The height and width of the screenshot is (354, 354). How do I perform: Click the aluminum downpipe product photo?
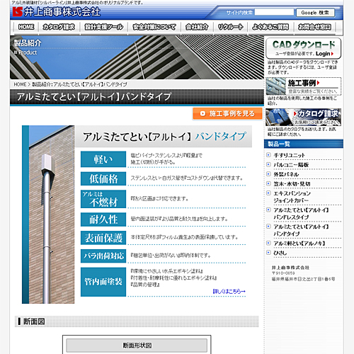48,215
